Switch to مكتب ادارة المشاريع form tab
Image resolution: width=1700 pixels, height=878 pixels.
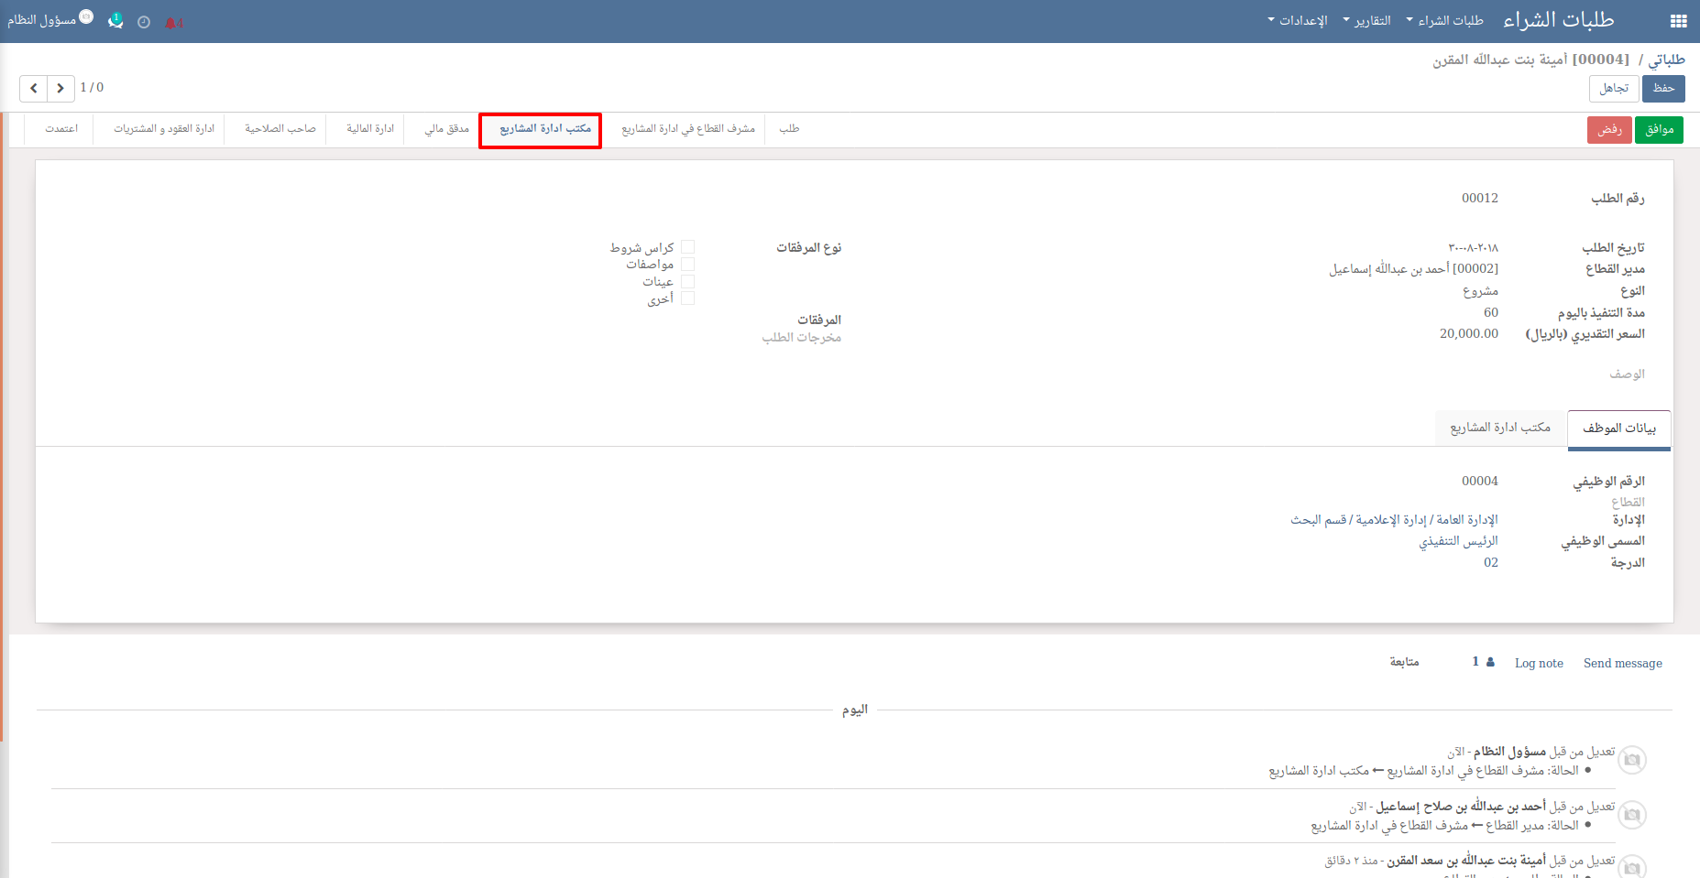click(x=1499, y=428)
